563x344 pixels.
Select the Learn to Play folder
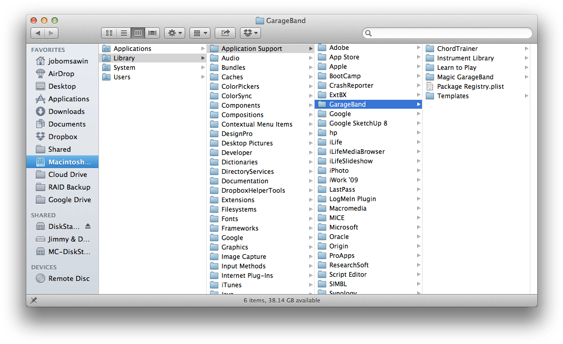[x=477, y=67]
